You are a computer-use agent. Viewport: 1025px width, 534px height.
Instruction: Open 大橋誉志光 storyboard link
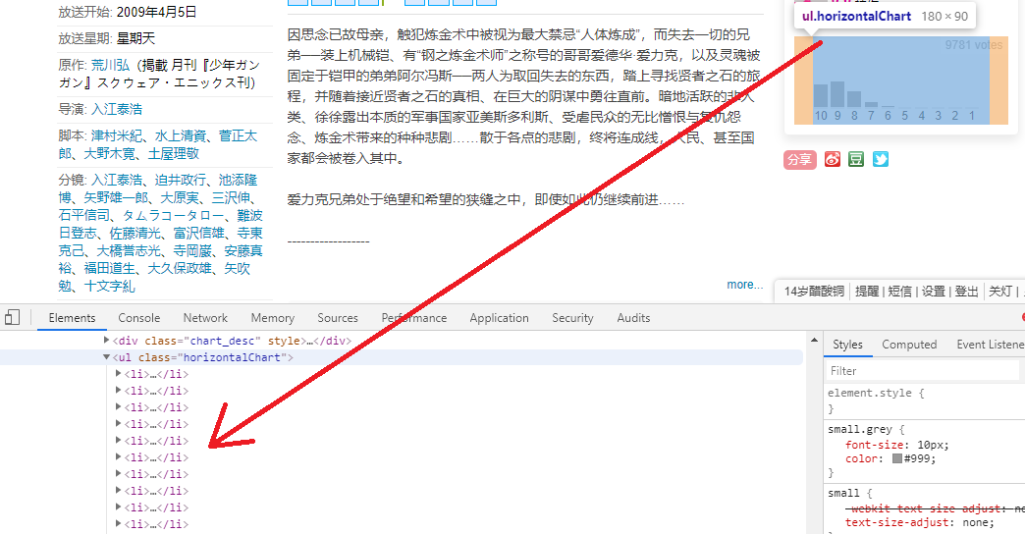pyautogui.click(x=129, y=250)
